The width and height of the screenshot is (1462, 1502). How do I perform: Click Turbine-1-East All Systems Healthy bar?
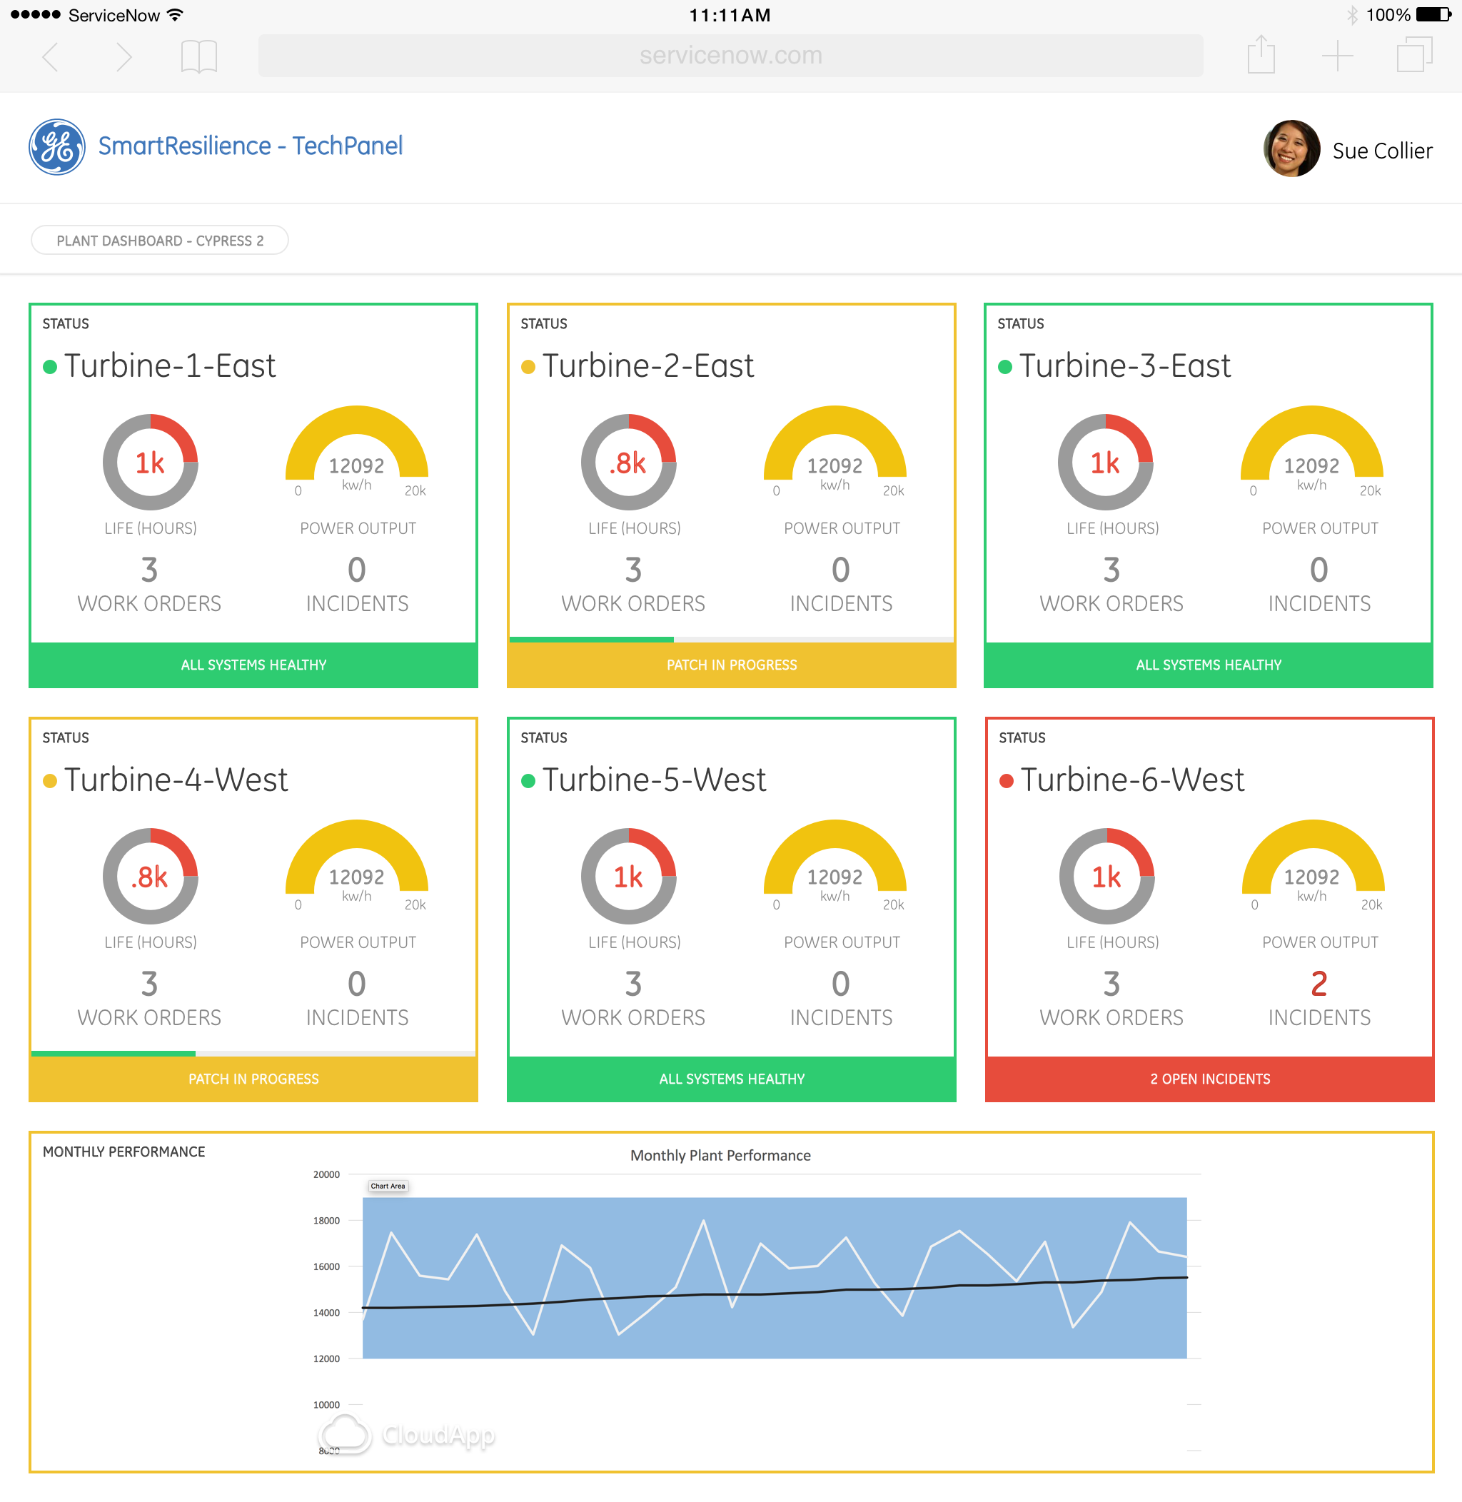(x=253, y=665)
